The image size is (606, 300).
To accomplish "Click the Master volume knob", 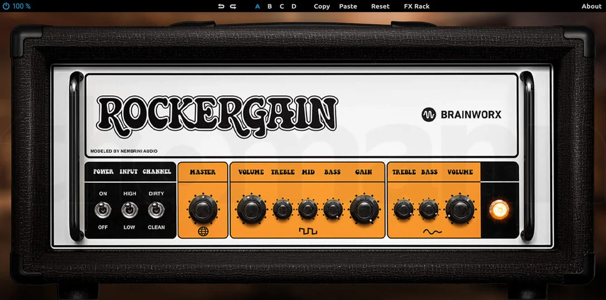I will [203, 210].
